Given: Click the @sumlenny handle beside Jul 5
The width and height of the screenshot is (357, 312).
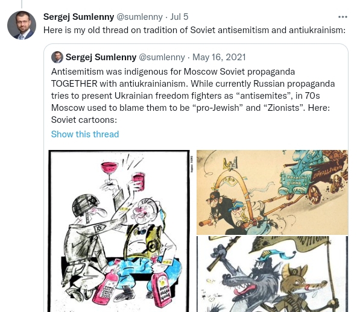Looking at the screenshot, I should pyautogui.click(x=139, y=17).
